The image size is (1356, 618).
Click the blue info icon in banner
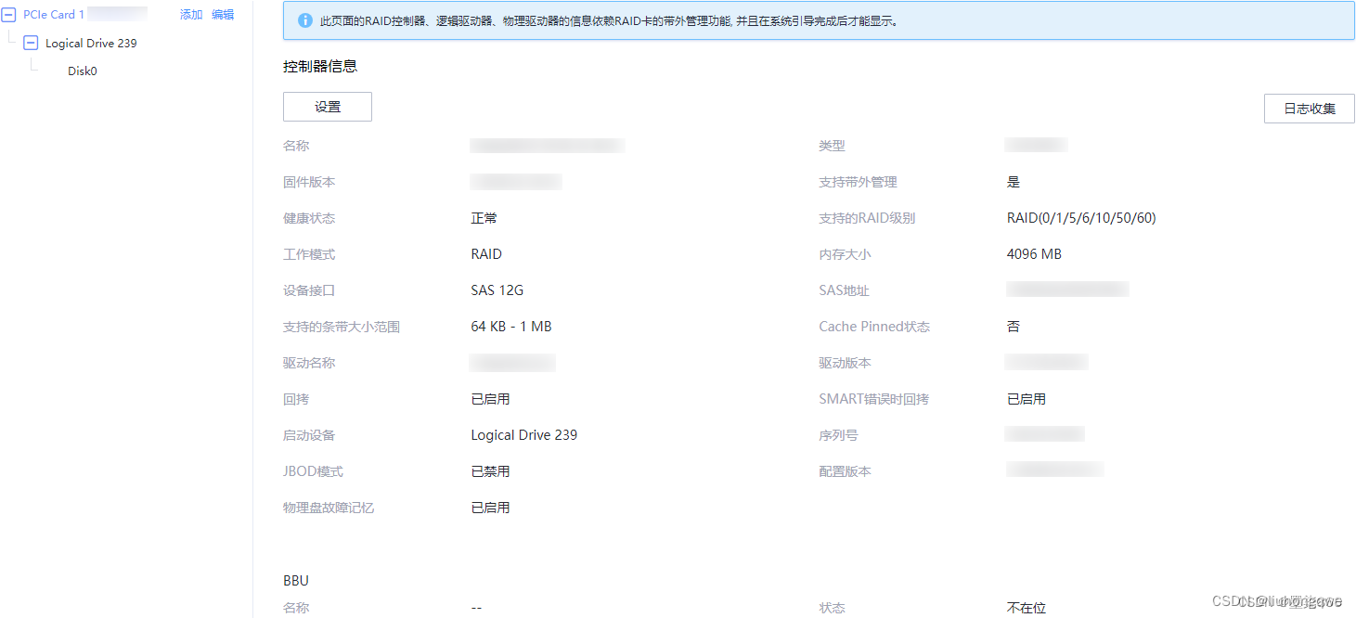coord(305,20)
